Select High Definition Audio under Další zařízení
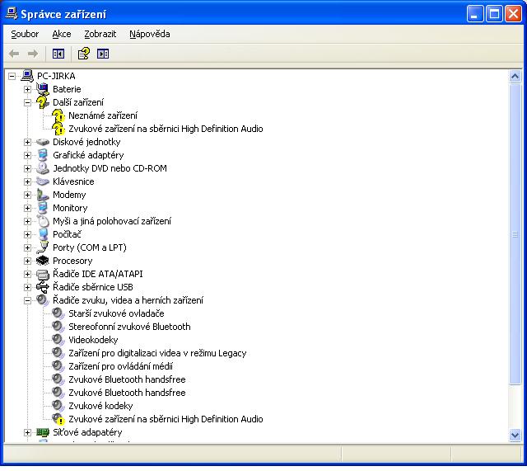 (166, 129)
